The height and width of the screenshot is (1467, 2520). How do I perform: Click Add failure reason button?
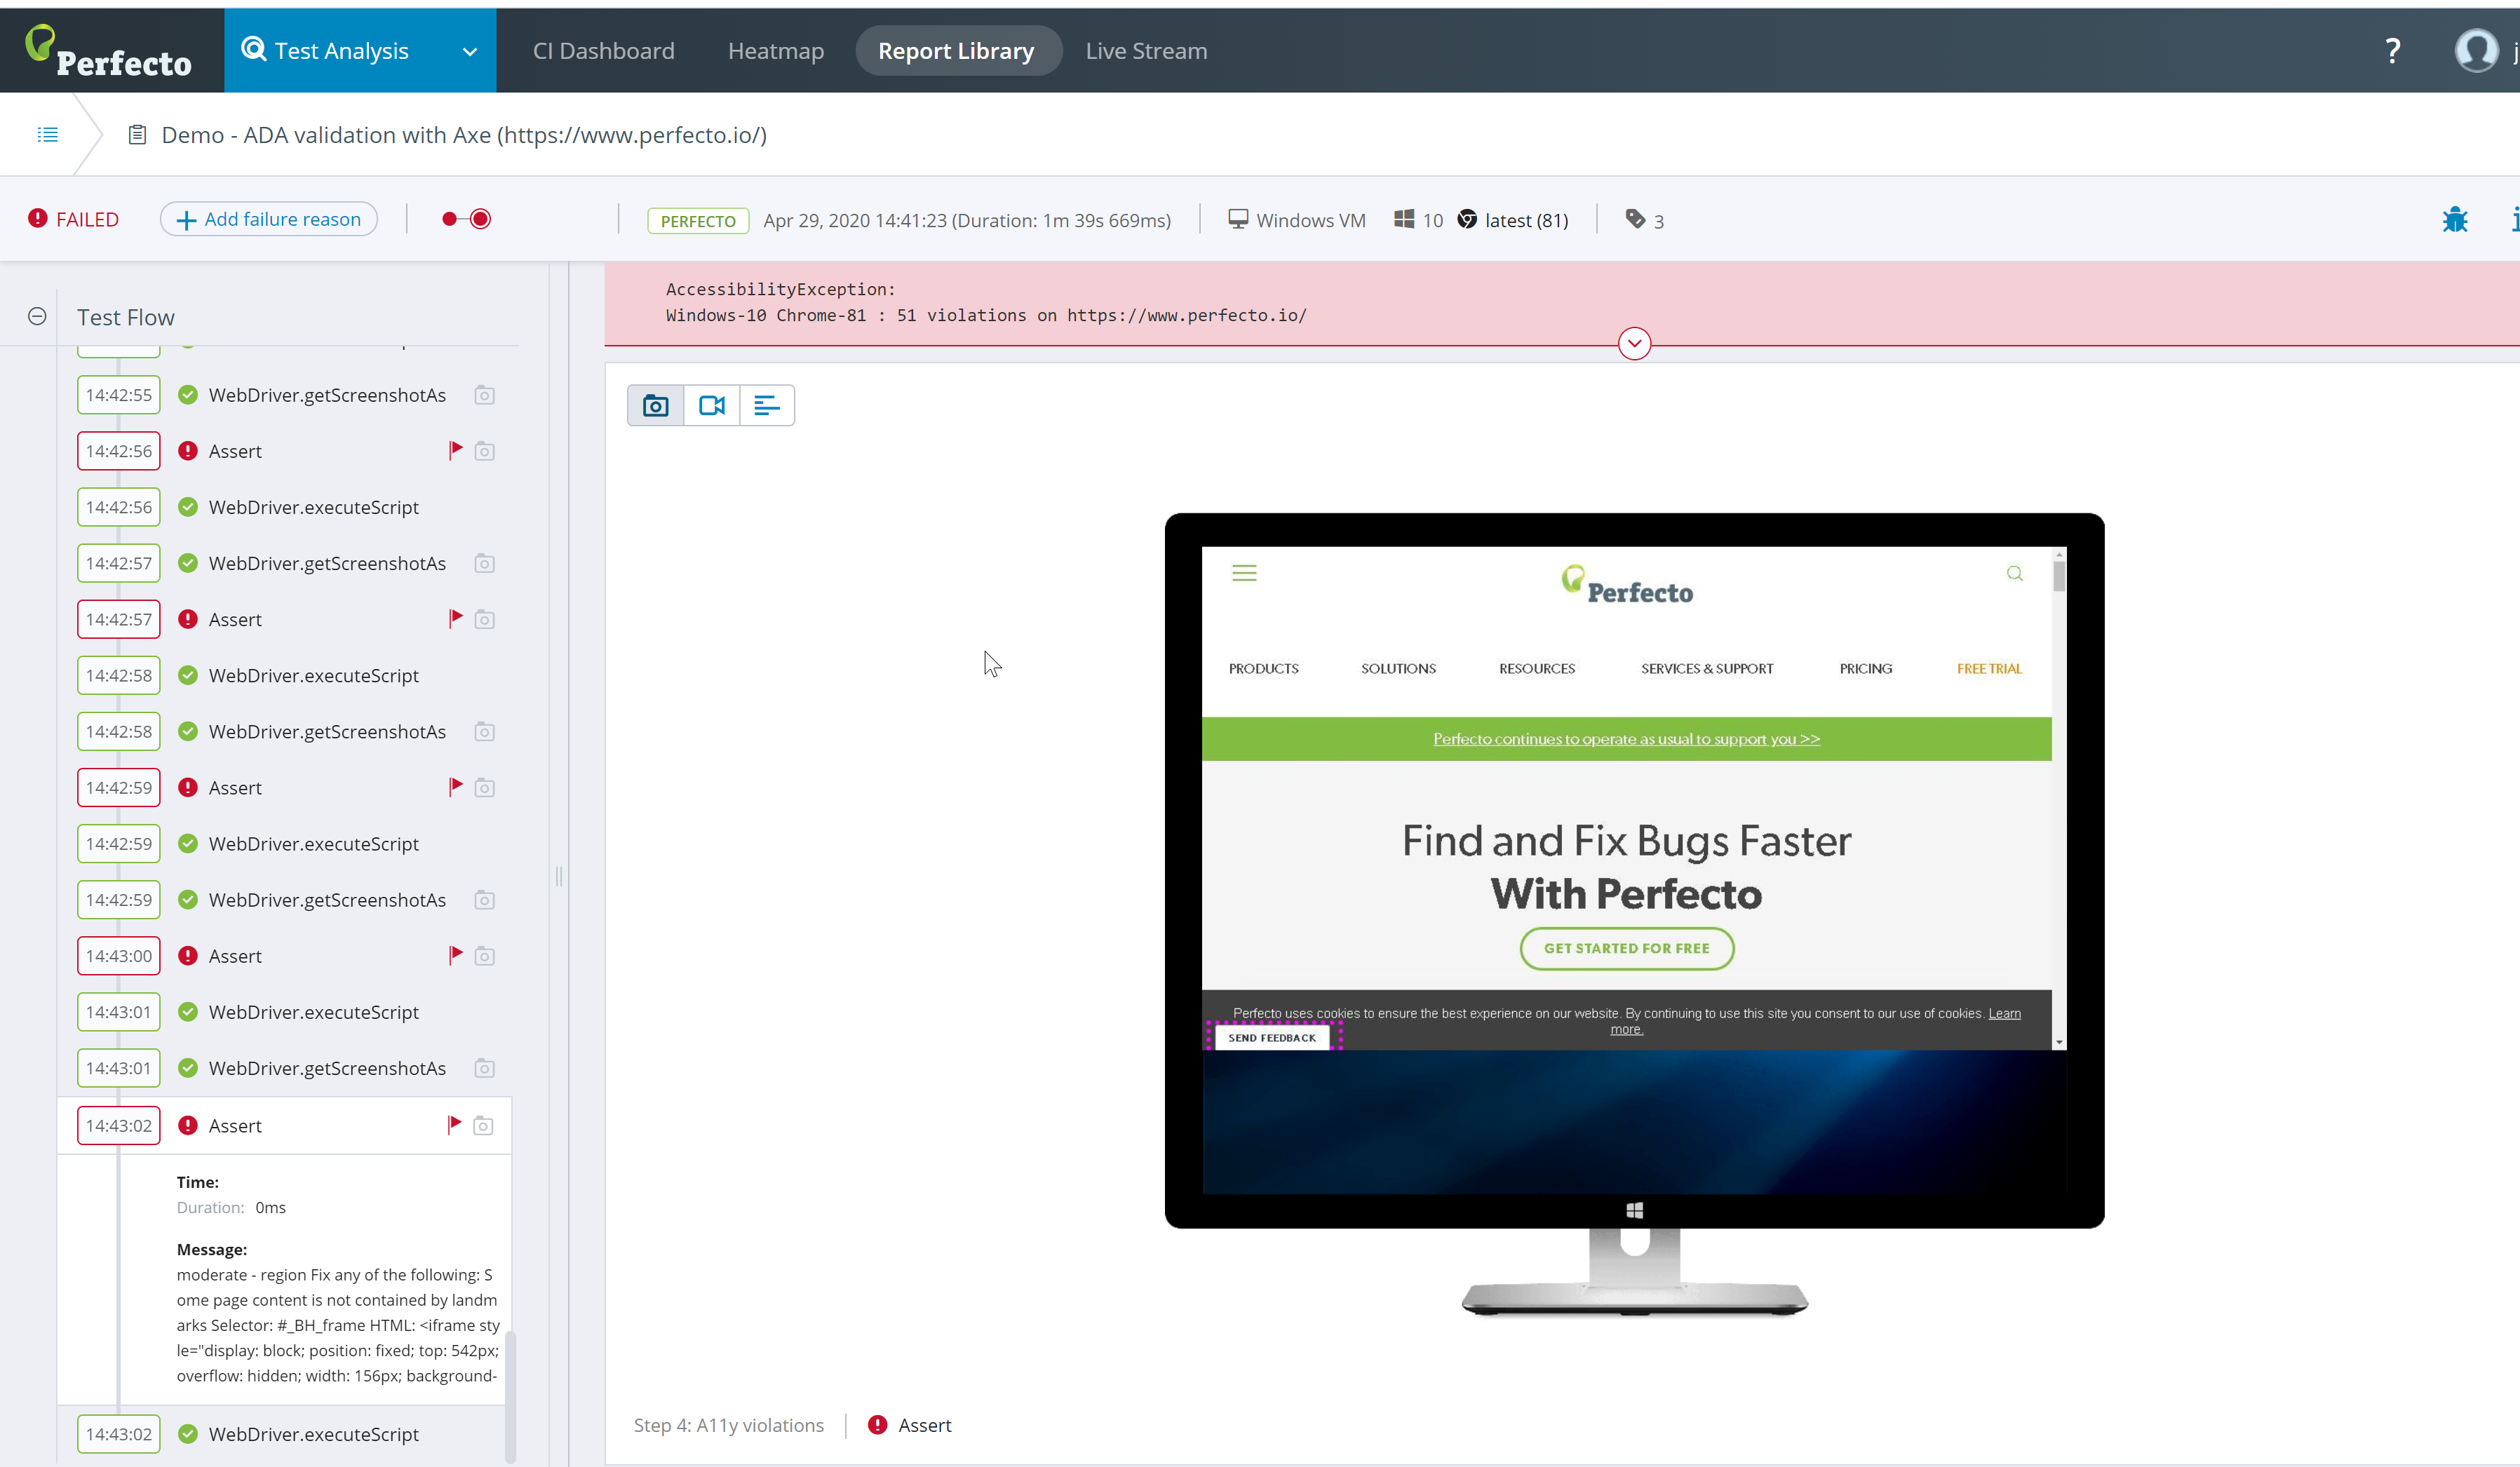click(x=269, y=219)
